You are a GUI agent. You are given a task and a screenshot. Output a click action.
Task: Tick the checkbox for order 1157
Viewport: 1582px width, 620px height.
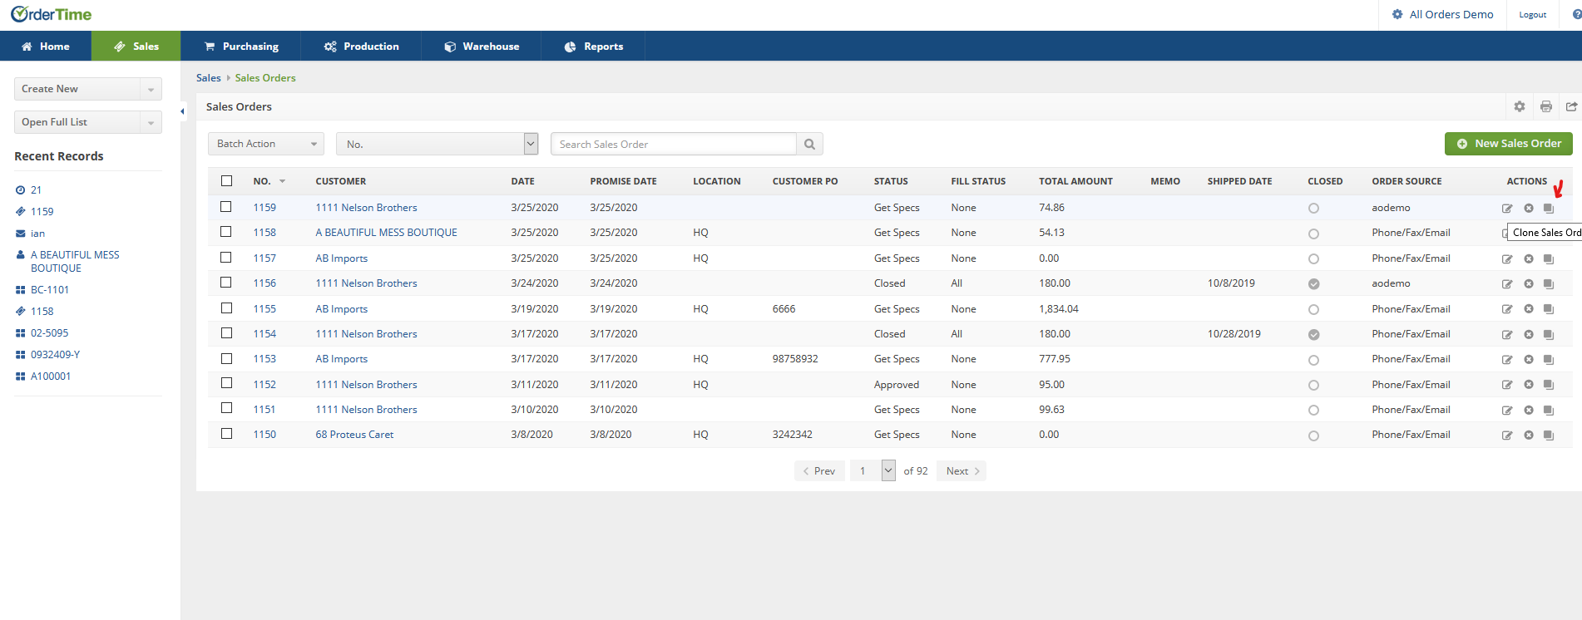pos(226,258)
